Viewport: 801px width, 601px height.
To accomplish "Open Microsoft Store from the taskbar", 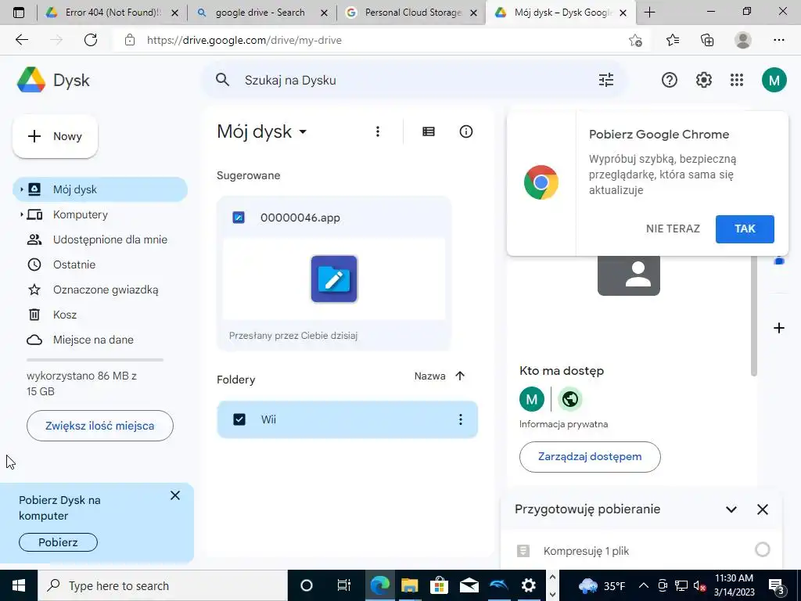I will (x=439, y=585).
